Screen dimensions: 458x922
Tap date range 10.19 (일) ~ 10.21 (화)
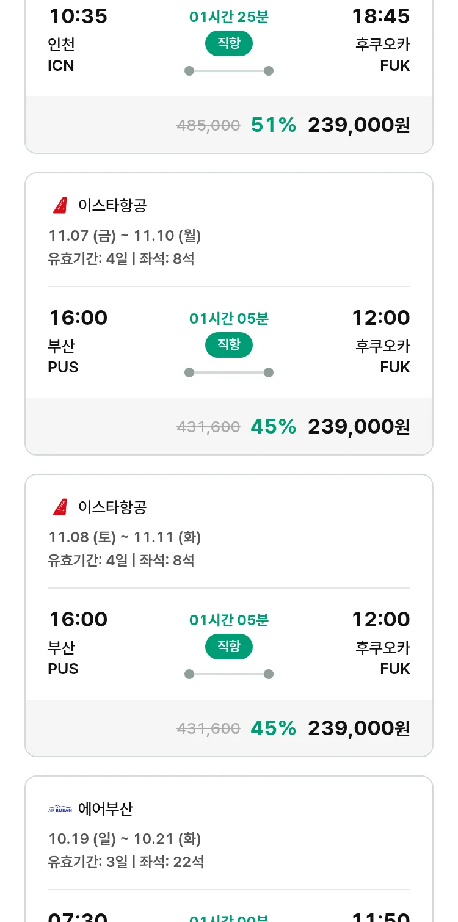click(125, 839)
